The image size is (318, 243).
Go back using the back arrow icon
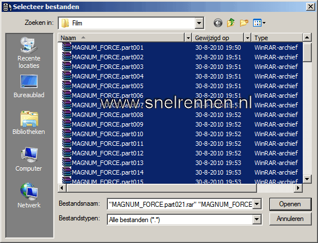[x=218, y=23]
